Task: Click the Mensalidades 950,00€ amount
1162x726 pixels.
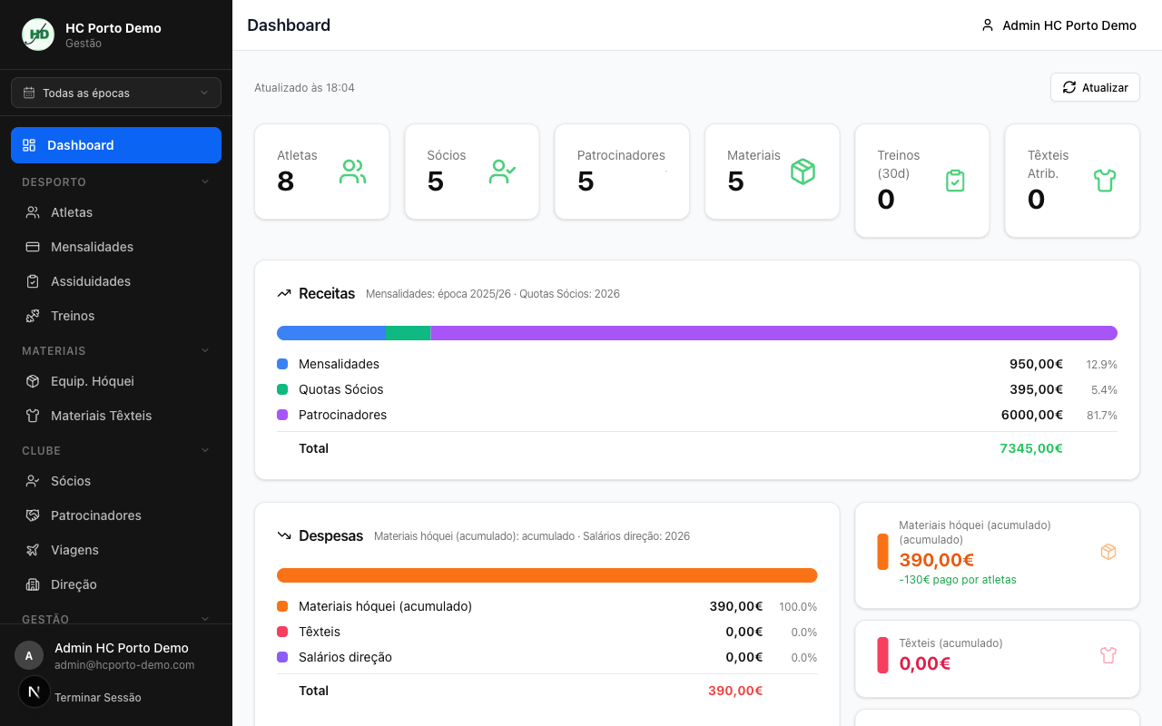Action: click(1036, 364)
